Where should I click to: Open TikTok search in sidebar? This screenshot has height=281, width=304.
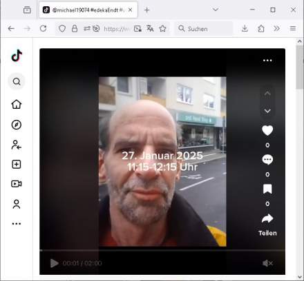click(17, 81)
